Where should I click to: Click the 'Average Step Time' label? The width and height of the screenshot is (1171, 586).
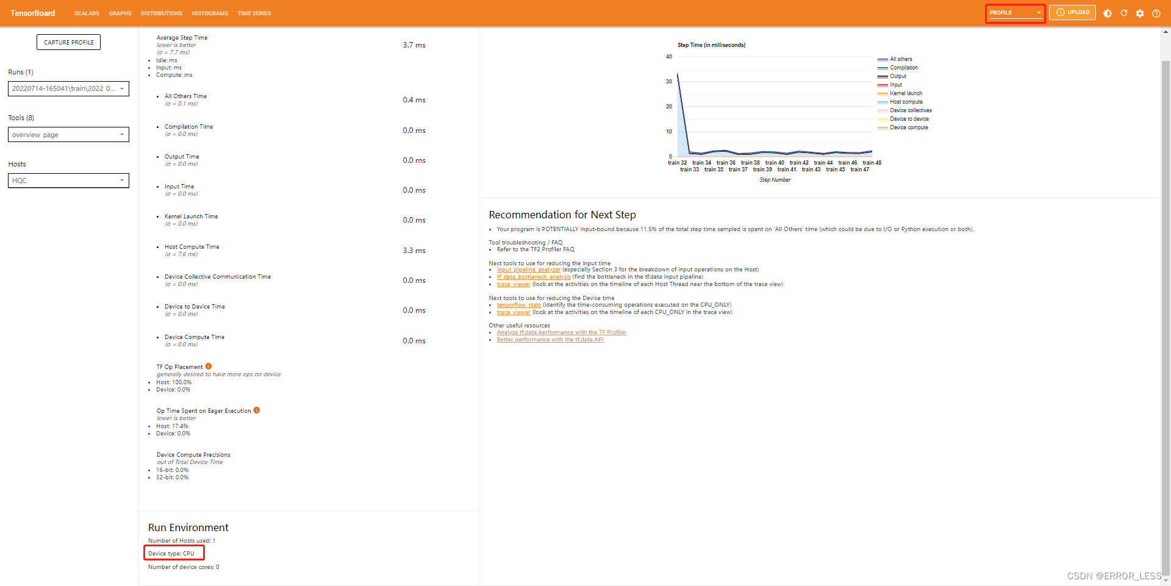coord(182,38)
